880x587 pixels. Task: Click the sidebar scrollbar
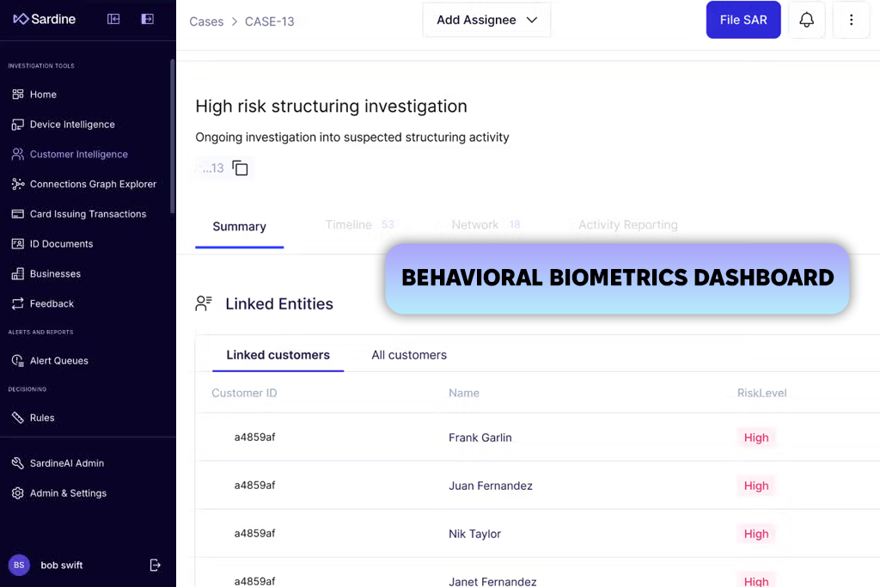pos(172,137)
